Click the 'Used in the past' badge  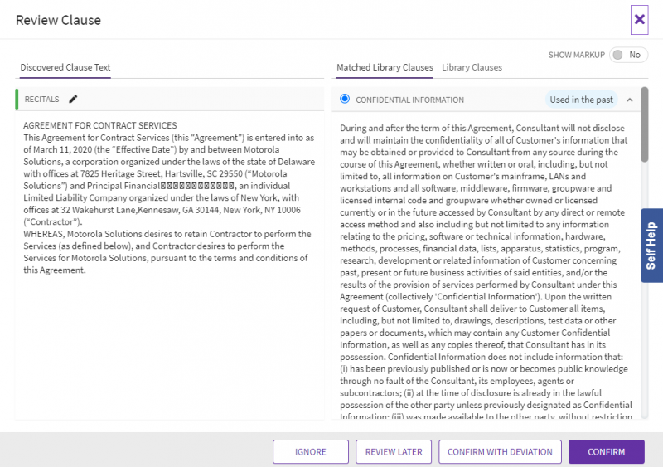point(581,100)
